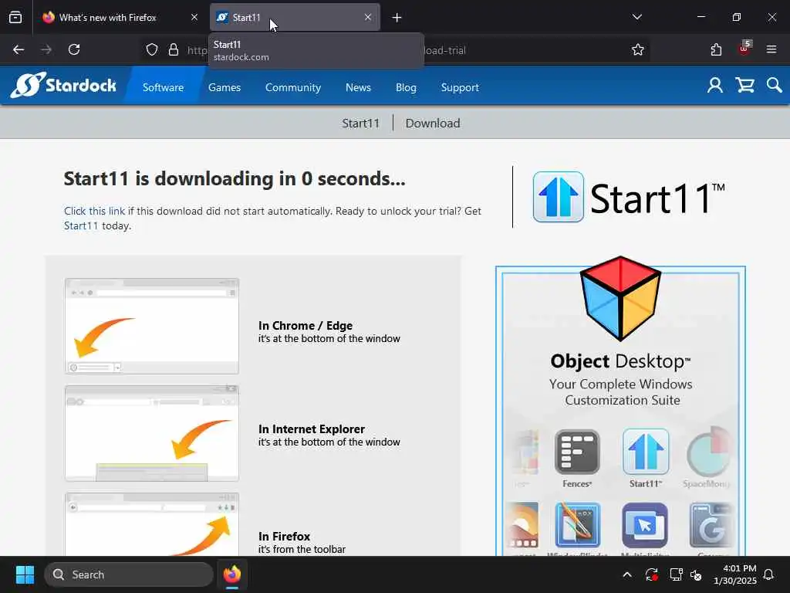Click the Stardock logo
The height and width of the screenshot is (593, 790).
pos(63,85)
